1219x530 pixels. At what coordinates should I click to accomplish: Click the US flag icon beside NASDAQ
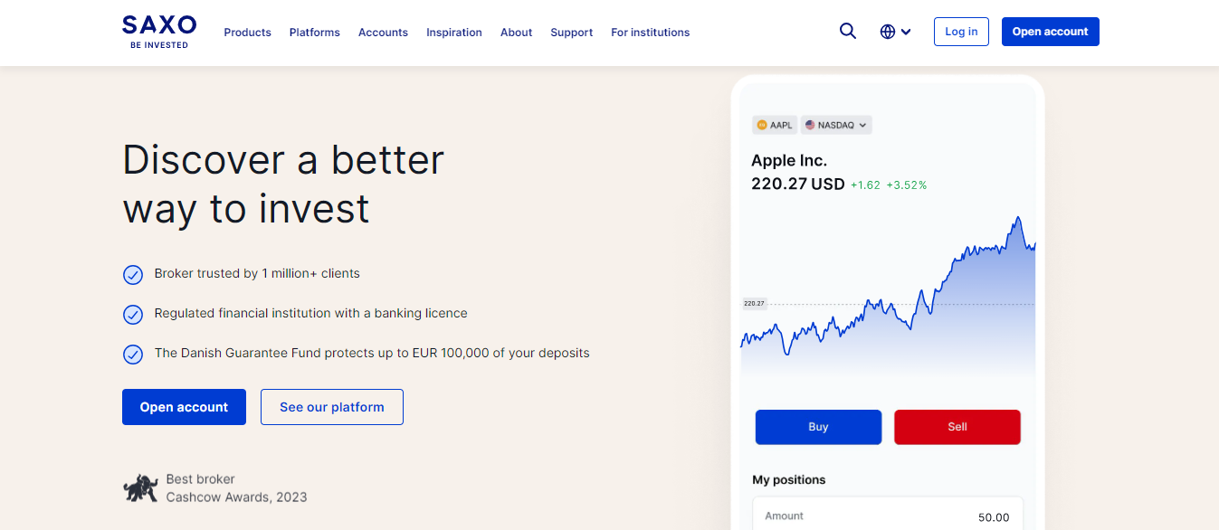(x=810, y=125)
